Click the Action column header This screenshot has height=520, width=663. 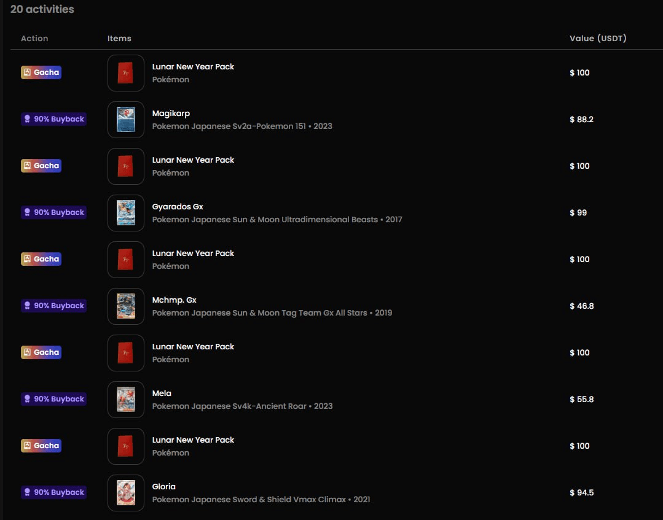pos(34,38)
